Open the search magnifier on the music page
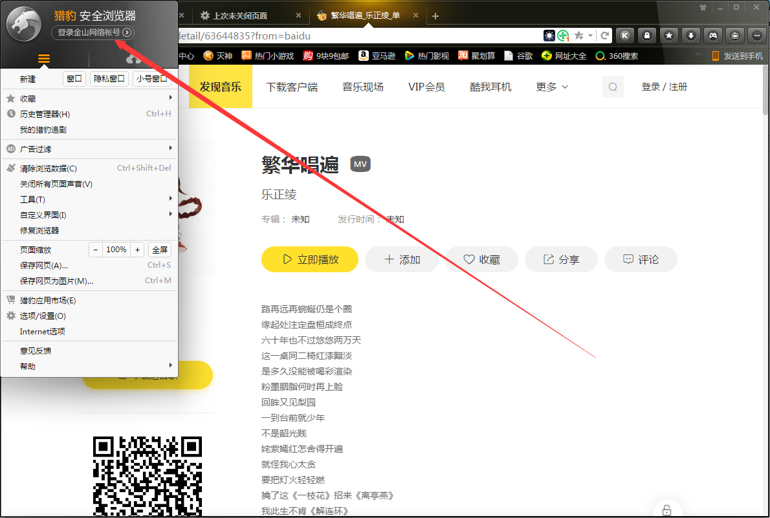Screen dimensions: 770x518 612,86
